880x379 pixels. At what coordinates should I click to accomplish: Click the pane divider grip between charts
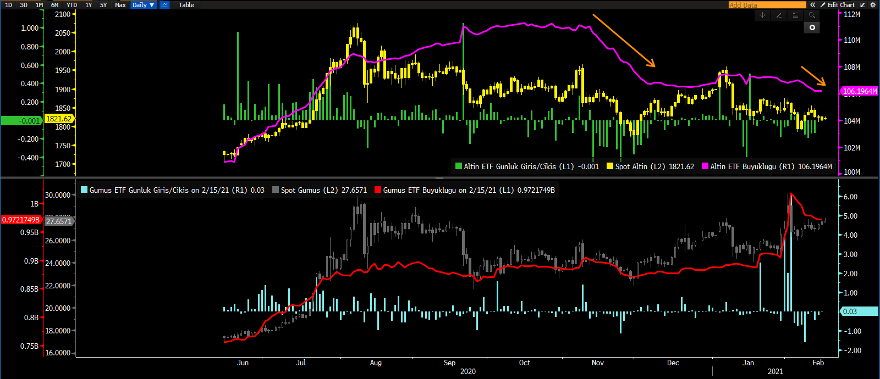click(x=439, y=177)
